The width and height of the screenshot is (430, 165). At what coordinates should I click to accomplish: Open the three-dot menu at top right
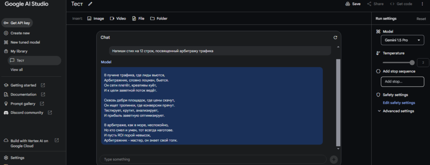(x=422, y=4)
